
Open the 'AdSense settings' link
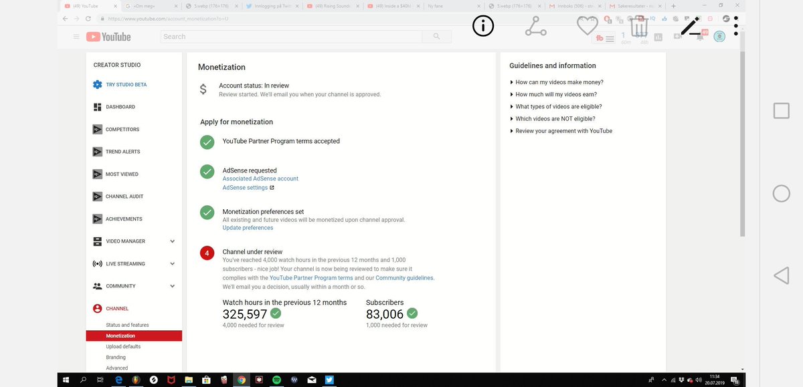(245, 188)
